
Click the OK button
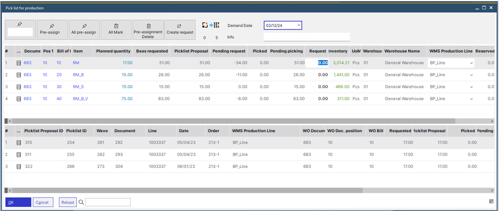pos(18,202)
